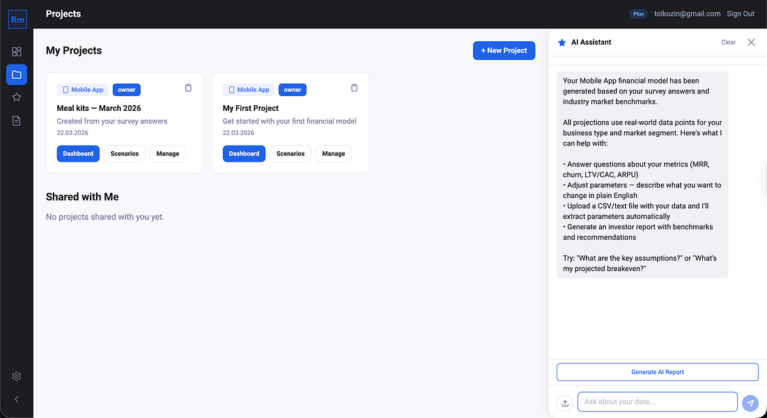Click the Meal kits — March 2026 title

tap(99, 108)
